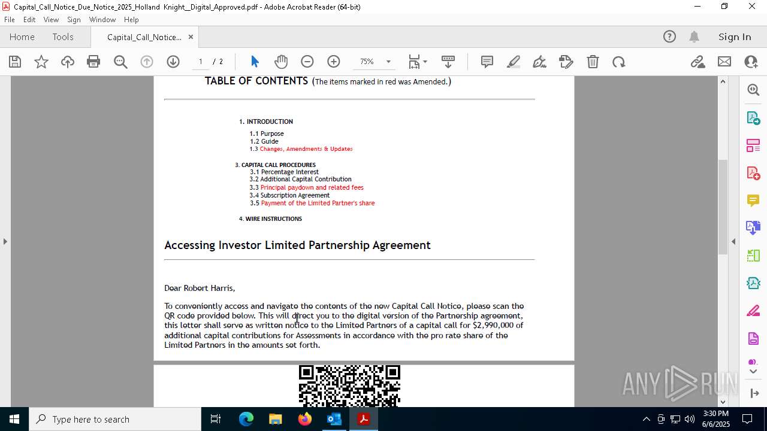Click the scrollbar down arrow
Screen dimensions: 767x431
[723, 402]
